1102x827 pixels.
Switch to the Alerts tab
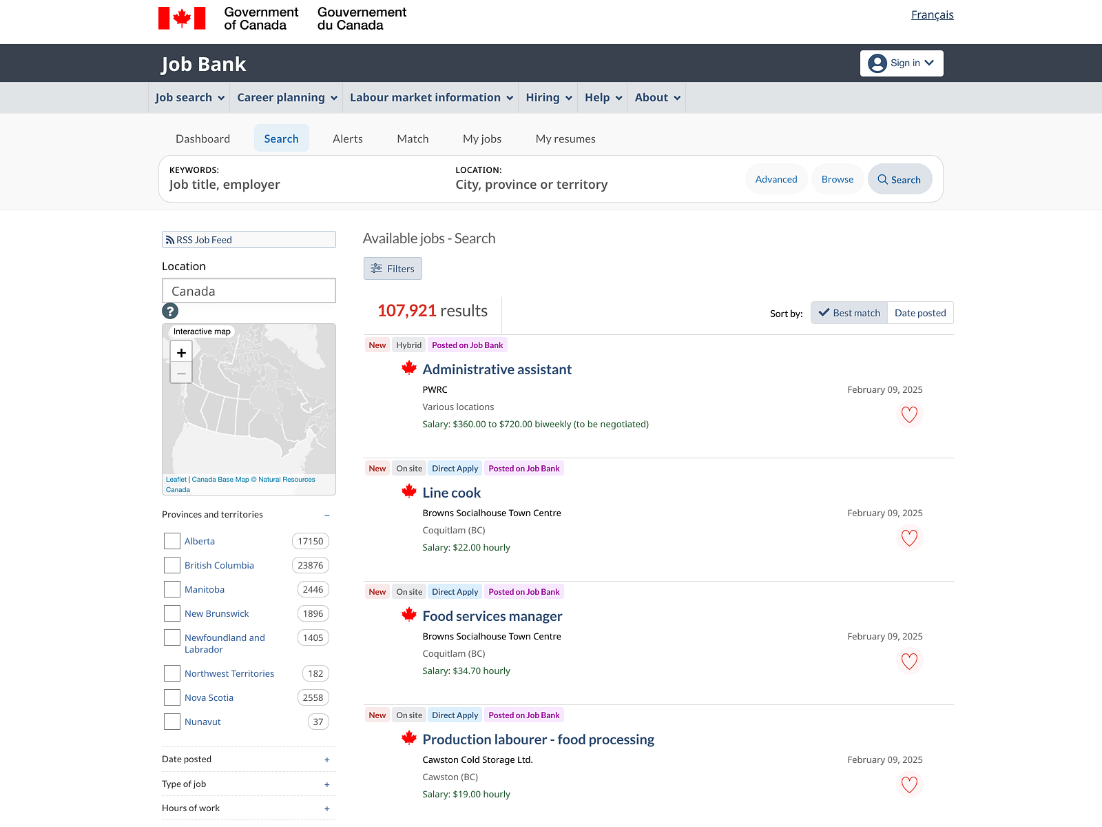click(x=348, y=139)
